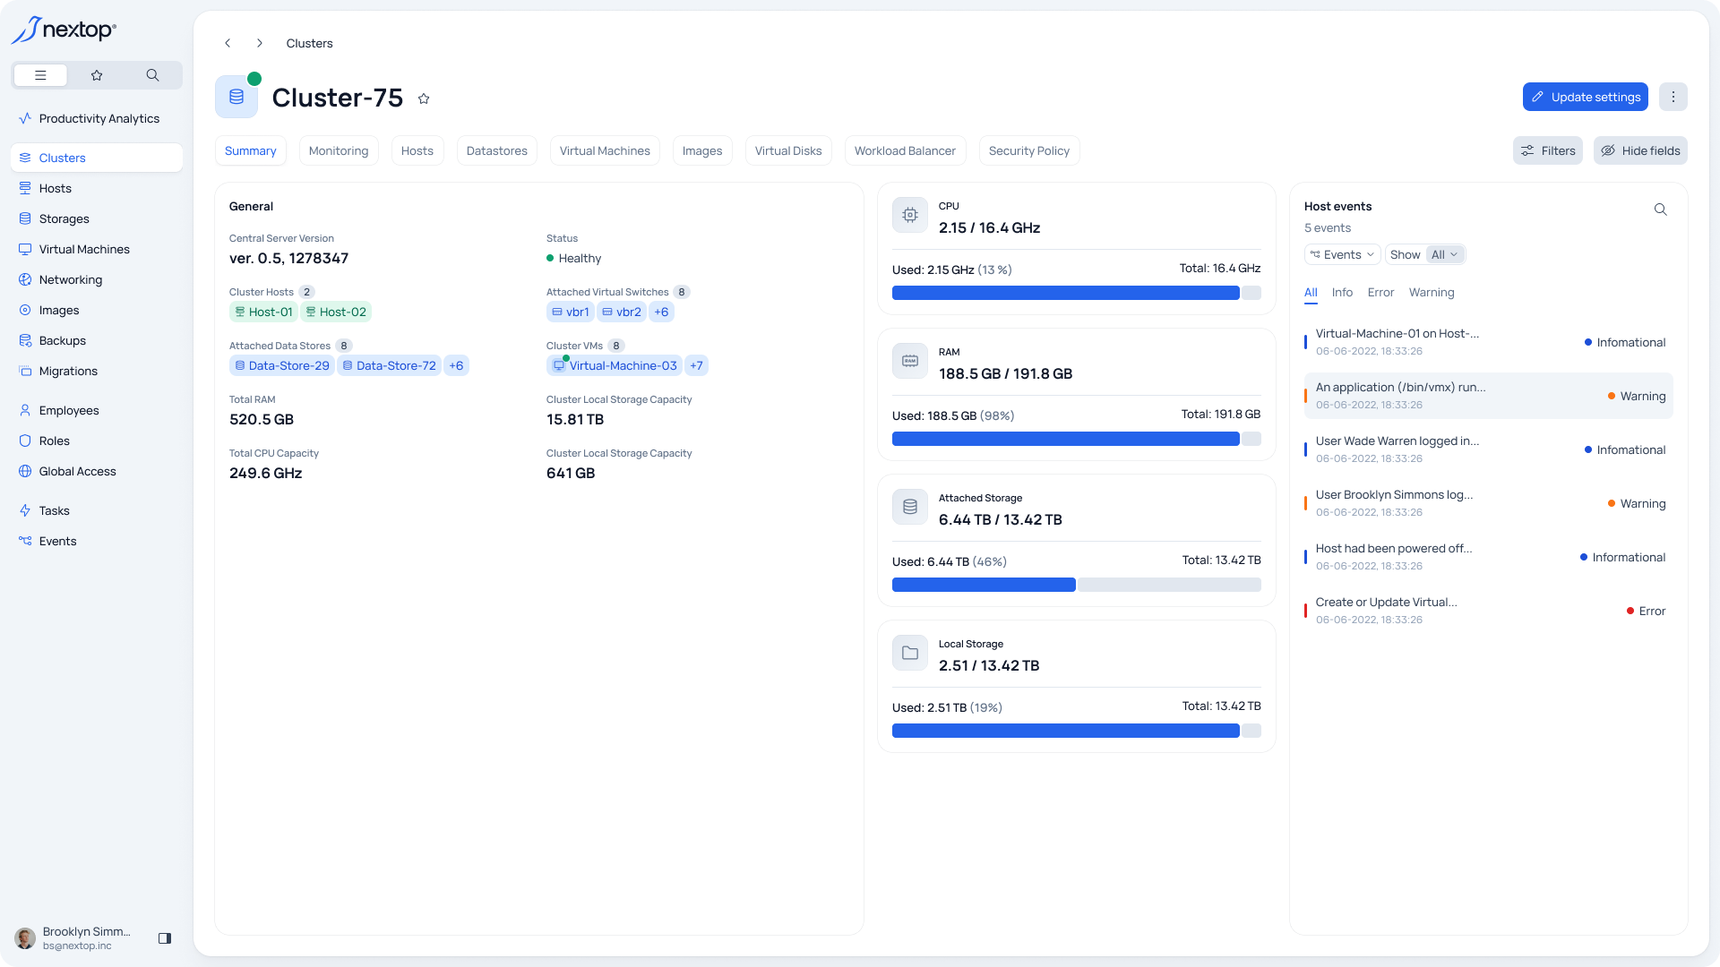Screen dimensions: 1720x967
Task: Open Networking in the sidebar
Action: pos(97,279)
